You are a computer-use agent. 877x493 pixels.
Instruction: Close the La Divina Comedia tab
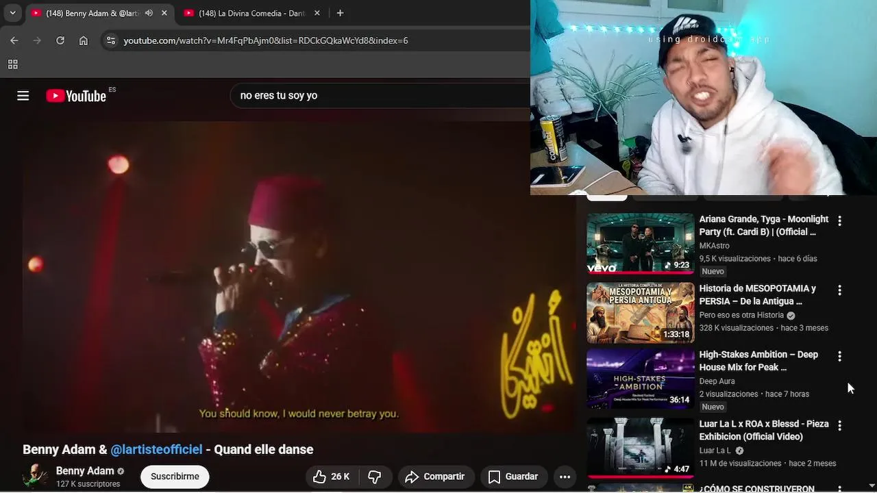point(318,13)
